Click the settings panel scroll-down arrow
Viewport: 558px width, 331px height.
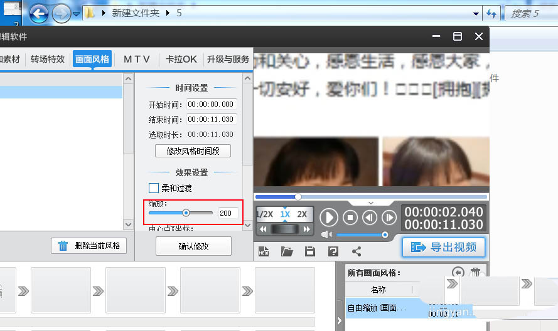(248, 224)
